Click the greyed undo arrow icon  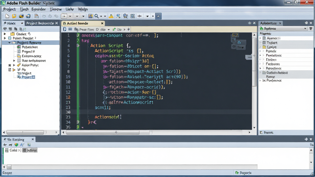44,16
